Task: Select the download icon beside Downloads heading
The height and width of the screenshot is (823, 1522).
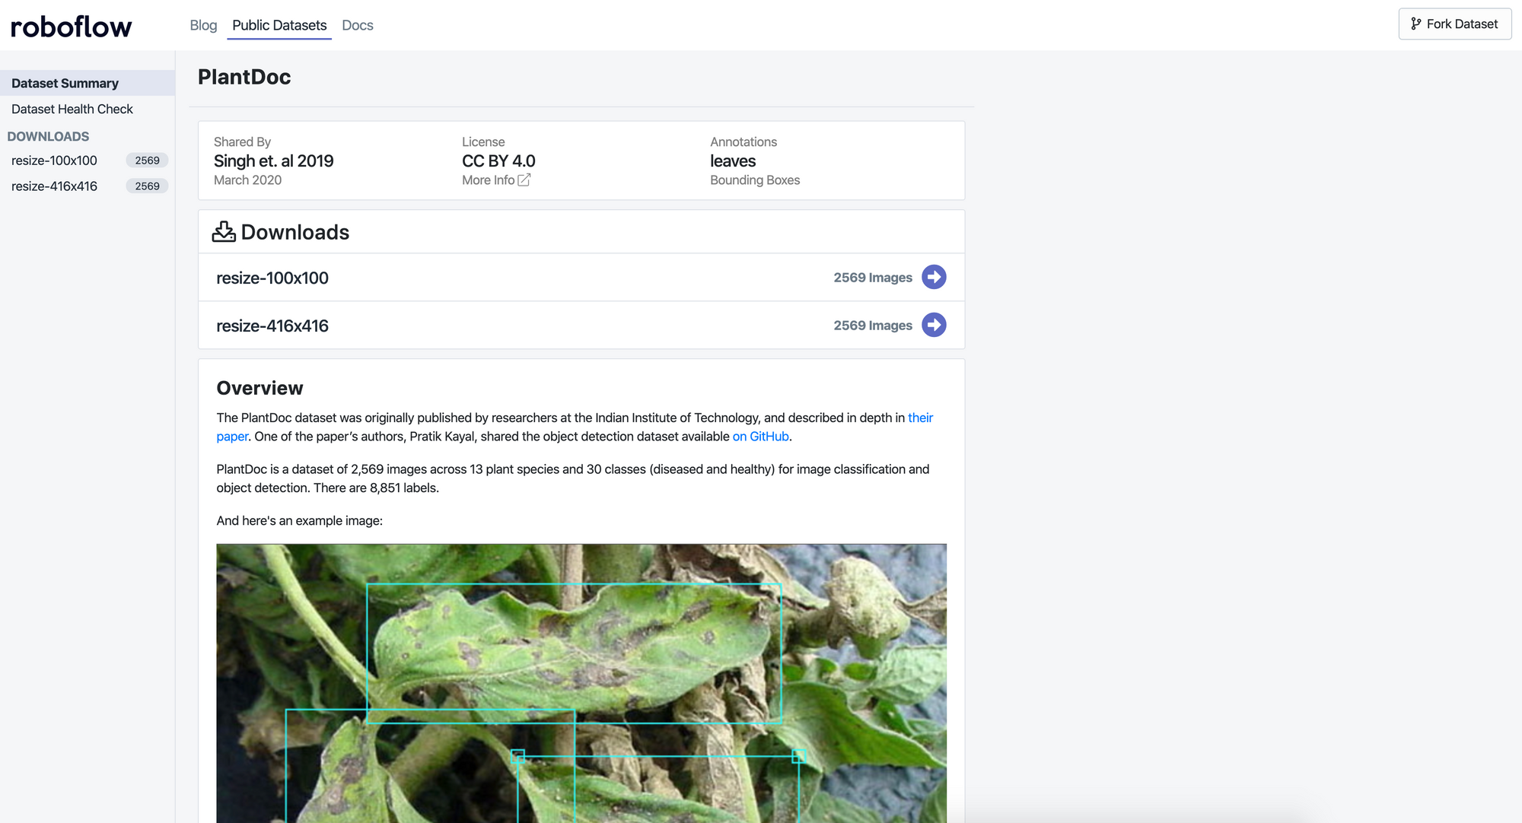Action: (x=224, y=231)
